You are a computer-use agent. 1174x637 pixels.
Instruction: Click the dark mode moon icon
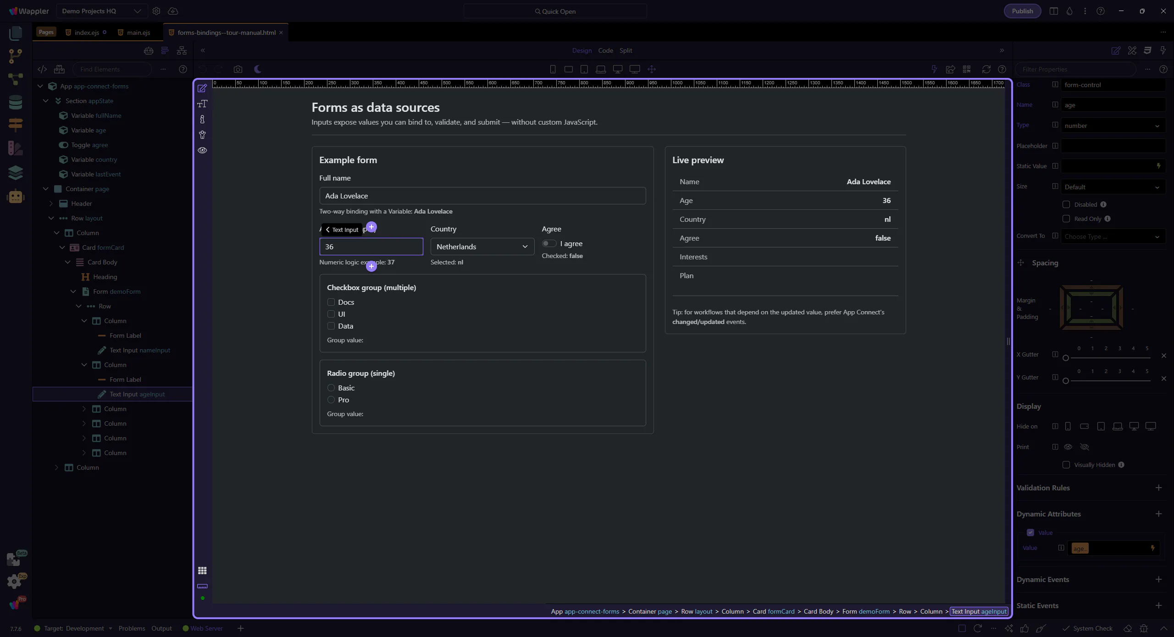click(x=258, y=69)
